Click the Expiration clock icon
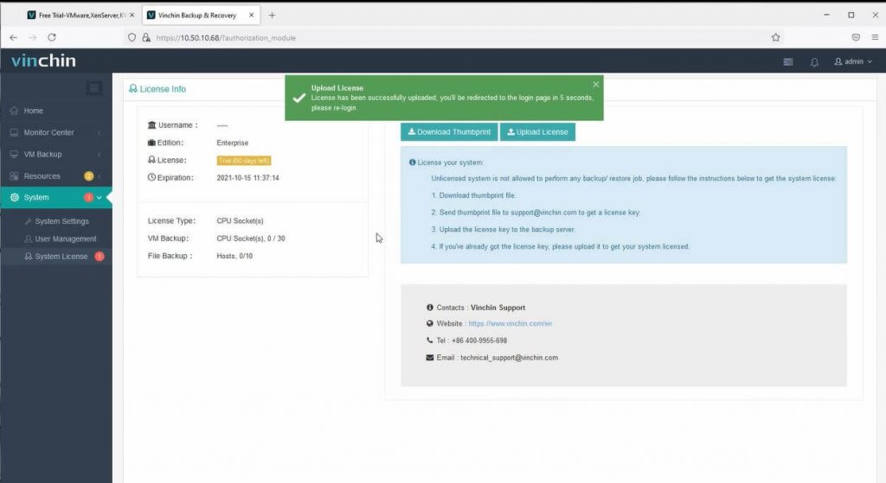Screen dimensions: 886x483 point(151,177)
